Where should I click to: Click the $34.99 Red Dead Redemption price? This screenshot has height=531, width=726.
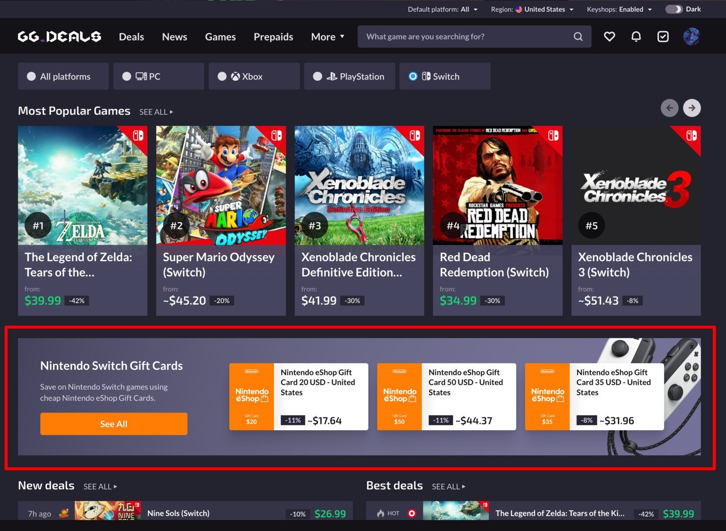(x=458, y=300)
